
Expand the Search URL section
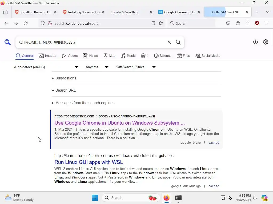pyautogui.click(x=64, y=90)
